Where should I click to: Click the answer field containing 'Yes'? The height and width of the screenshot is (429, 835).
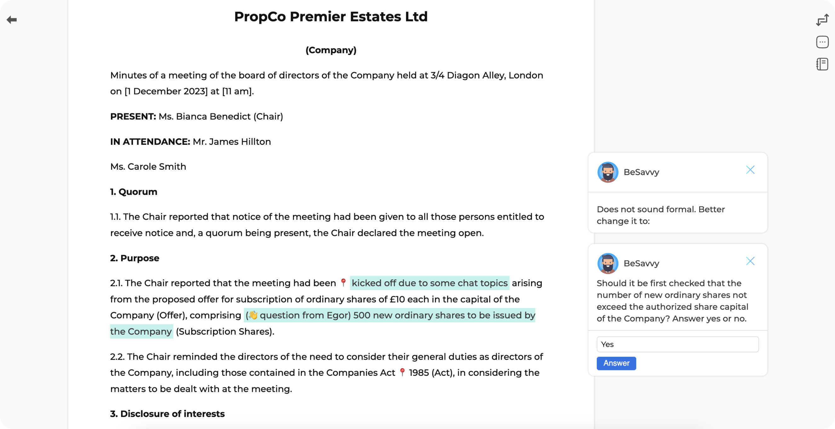(x=677, y=344)
